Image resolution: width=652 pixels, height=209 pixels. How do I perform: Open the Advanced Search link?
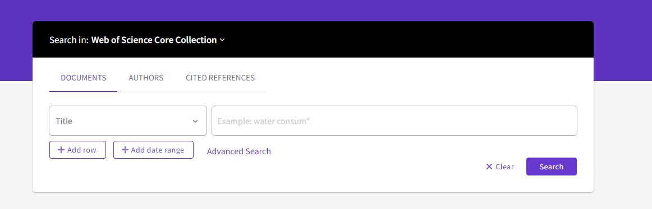(x=238, y=151)
